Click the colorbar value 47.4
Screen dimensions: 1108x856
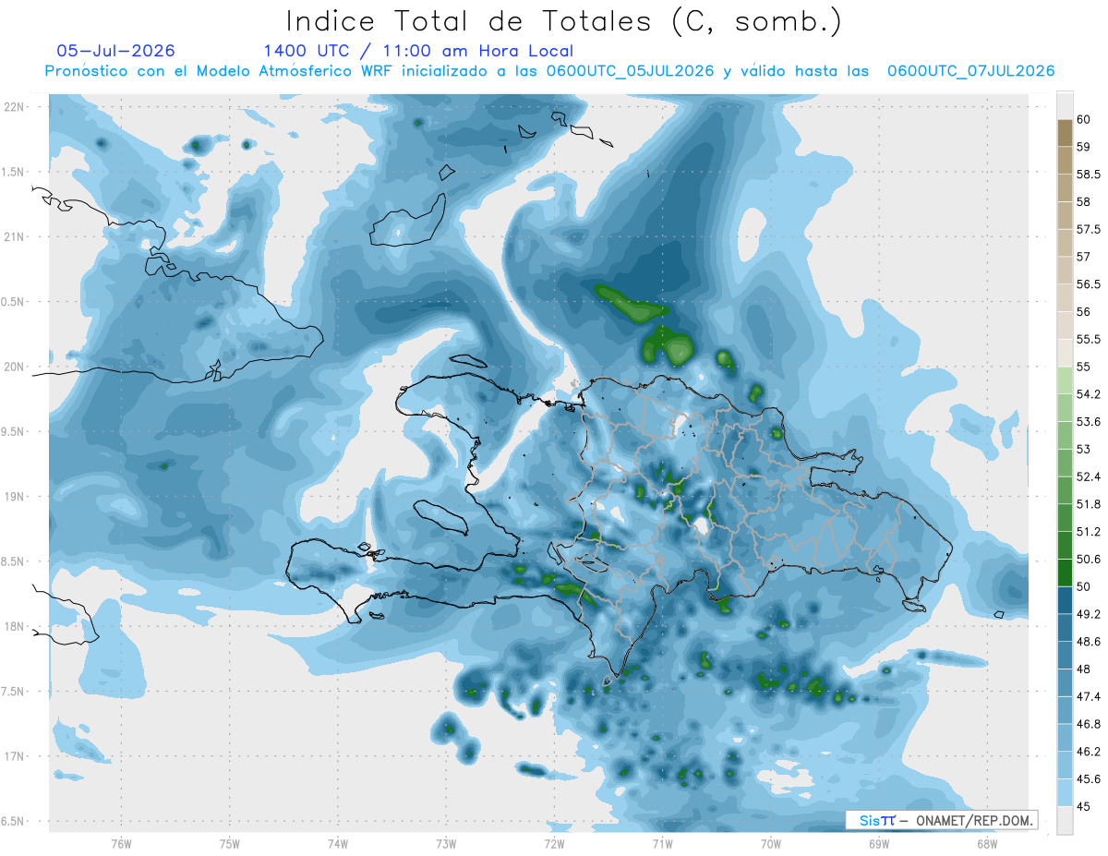click(x=1089, y=696)
